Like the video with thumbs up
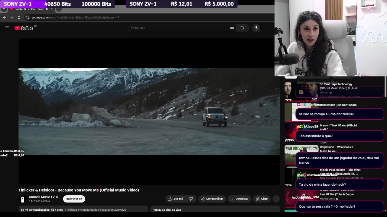Image resolution: width=387 pixels, height=217 pixels. (170, 199)
